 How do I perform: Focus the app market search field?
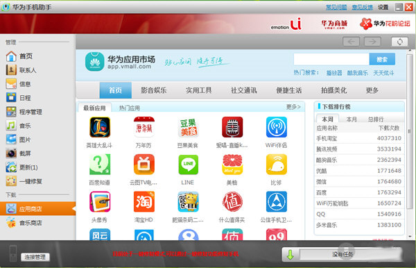tap(331, 59)
